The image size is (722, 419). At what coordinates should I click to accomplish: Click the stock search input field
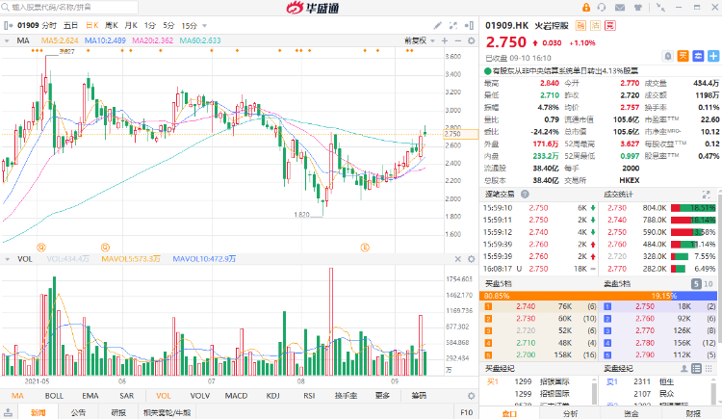tap(69, 8)
